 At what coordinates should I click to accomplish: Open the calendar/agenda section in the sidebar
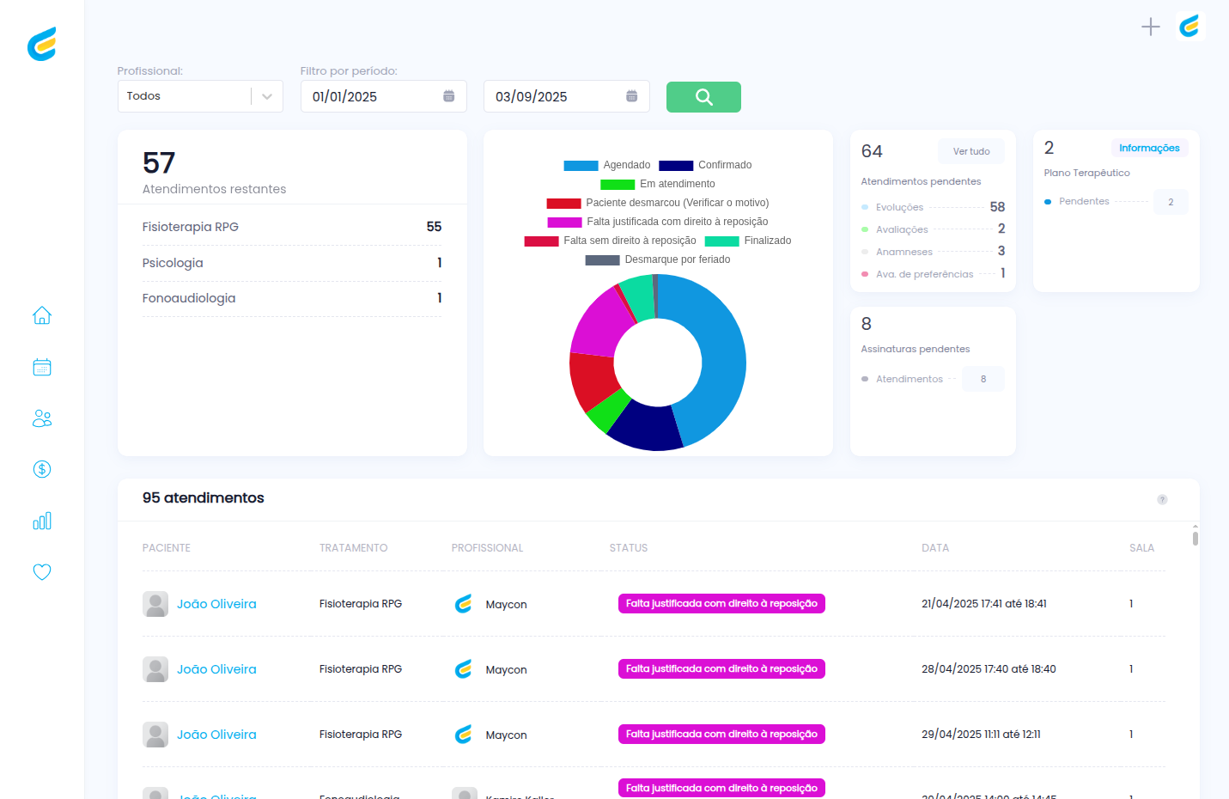click(x=41, y=367)
